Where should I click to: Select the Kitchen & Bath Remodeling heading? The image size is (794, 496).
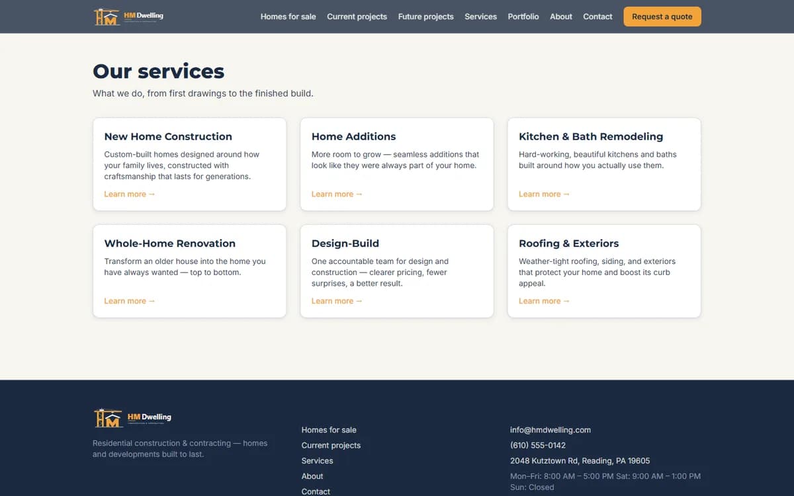click(x=590, y=136)
